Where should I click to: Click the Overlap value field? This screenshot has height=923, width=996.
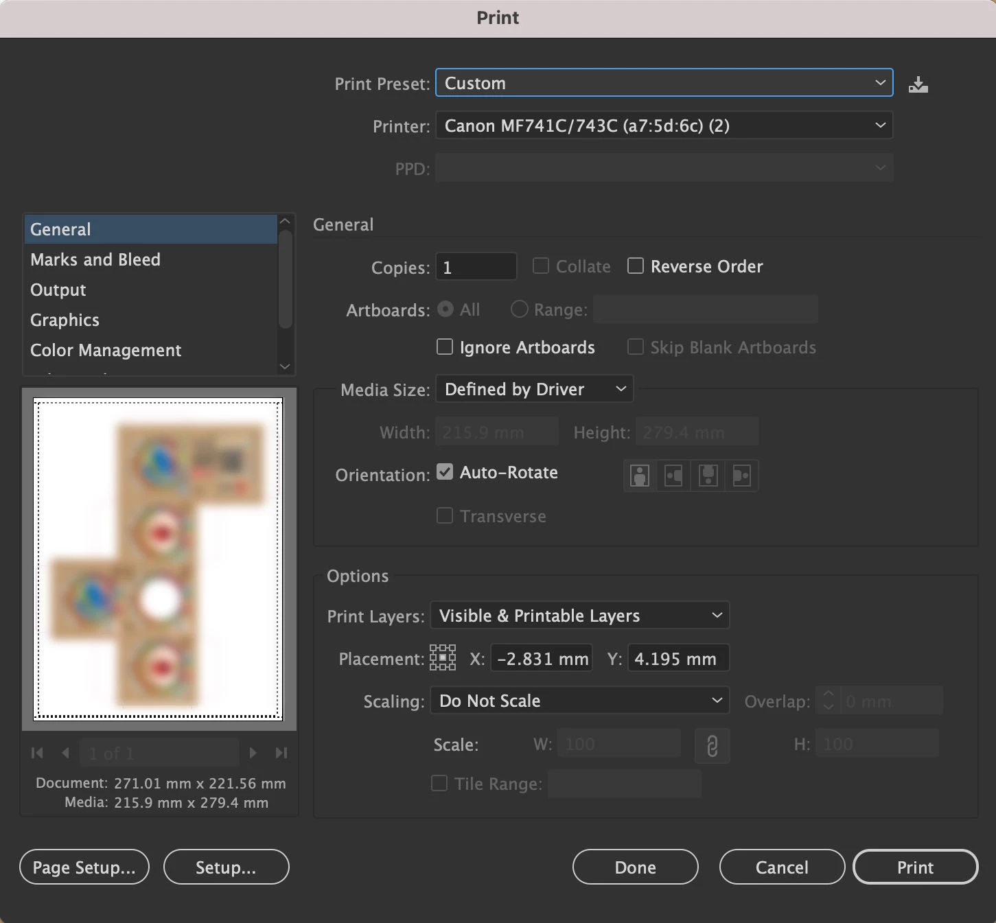[891, 701]
